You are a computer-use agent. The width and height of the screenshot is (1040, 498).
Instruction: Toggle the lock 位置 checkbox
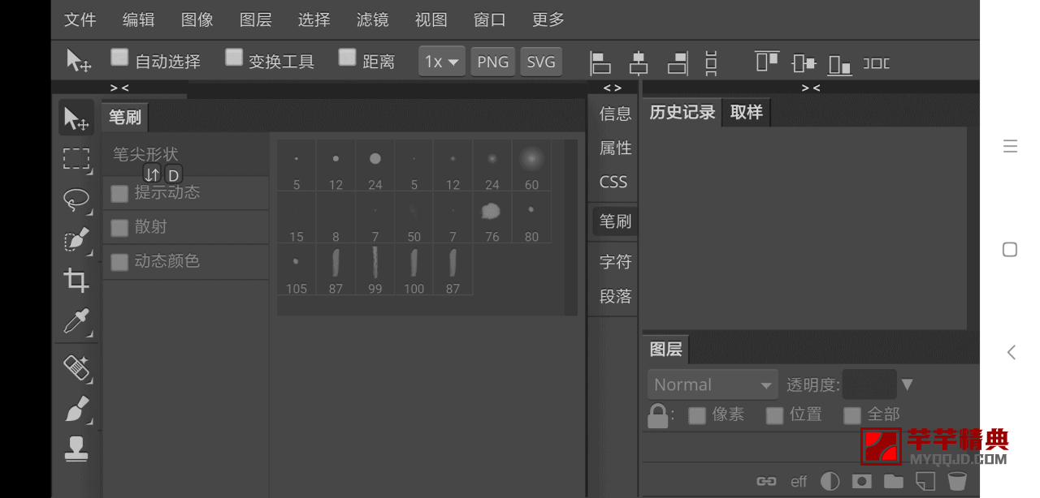click(x=775, y=415)
